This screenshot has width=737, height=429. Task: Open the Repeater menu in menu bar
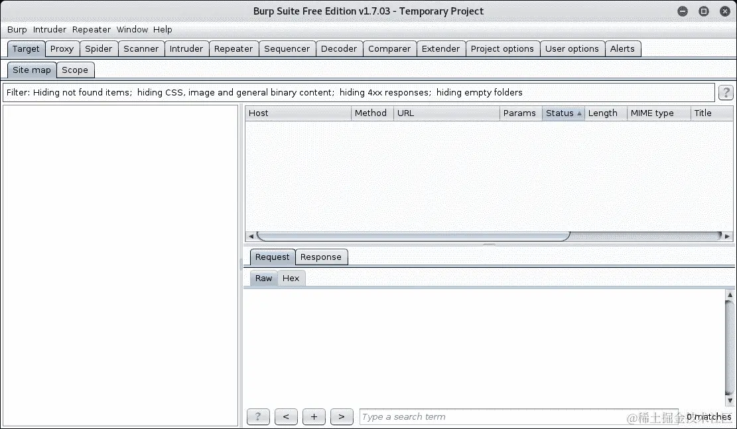coord(91,30)
